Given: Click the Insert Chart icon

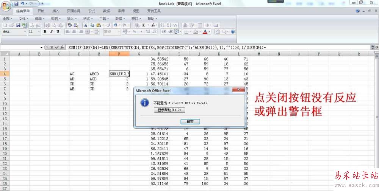Looking at the screenshot, I should (x=185, y=25).
